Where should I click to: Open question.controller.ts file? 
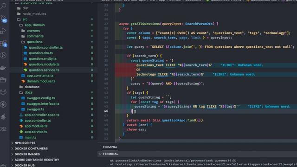tap(45, 47)
